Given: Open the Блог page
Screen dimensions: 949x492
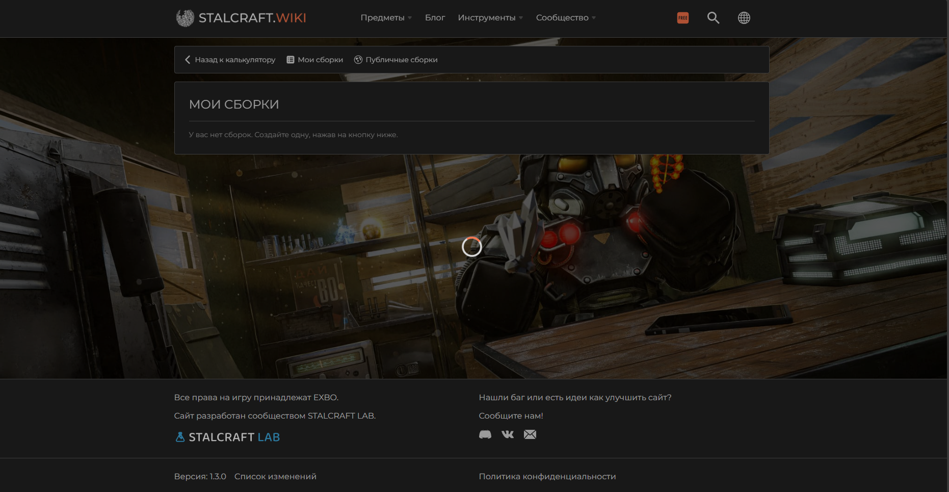Looking at the screenshot, I should click(x=435, y=18).
